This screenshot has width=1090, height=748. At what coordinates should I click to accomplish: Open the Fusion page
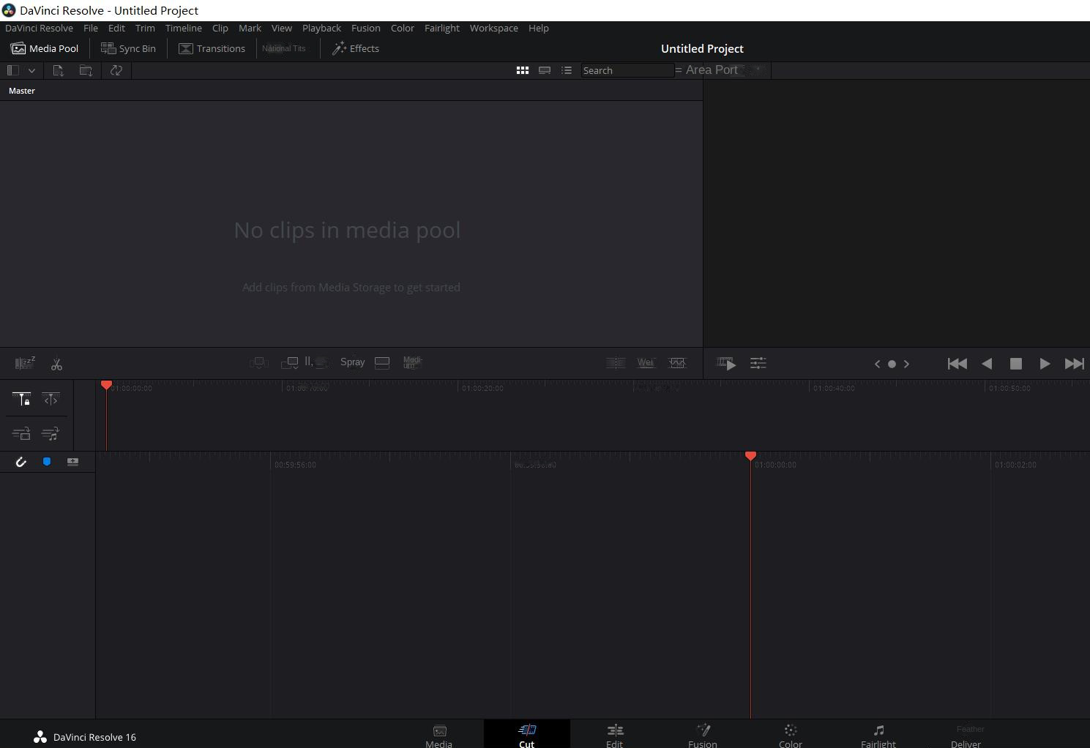(702, 736)
